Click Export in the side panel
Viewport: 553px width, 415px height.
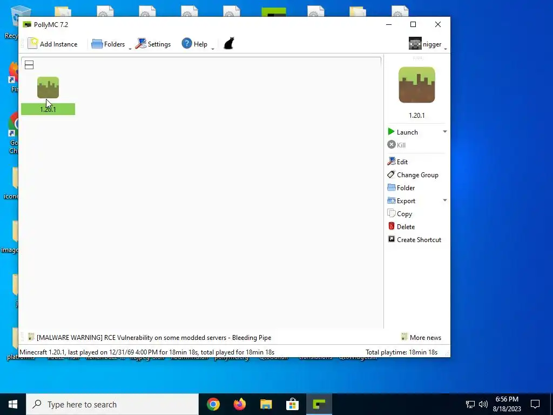tap(401, 201)
